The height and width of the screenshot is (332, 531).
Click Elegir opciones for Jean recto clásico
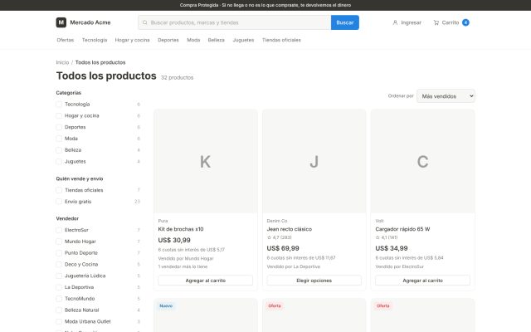pyautogui.click(x=314, y=281)
